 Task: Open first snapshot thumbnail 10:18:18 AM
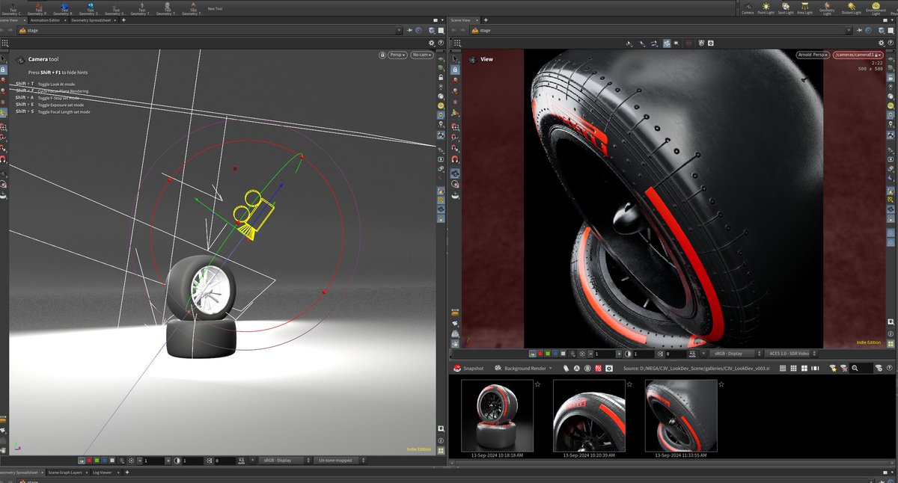point(497,415)
